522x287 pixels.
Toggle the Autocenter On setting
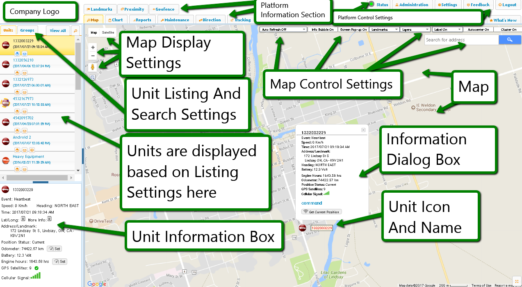tap(478, 30)
